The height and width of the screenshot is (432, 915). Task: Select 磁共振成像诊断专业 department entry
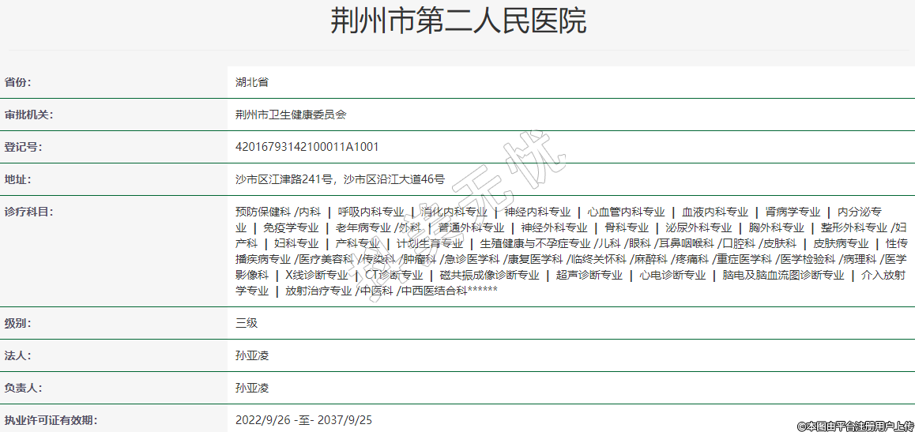point(489,275)
